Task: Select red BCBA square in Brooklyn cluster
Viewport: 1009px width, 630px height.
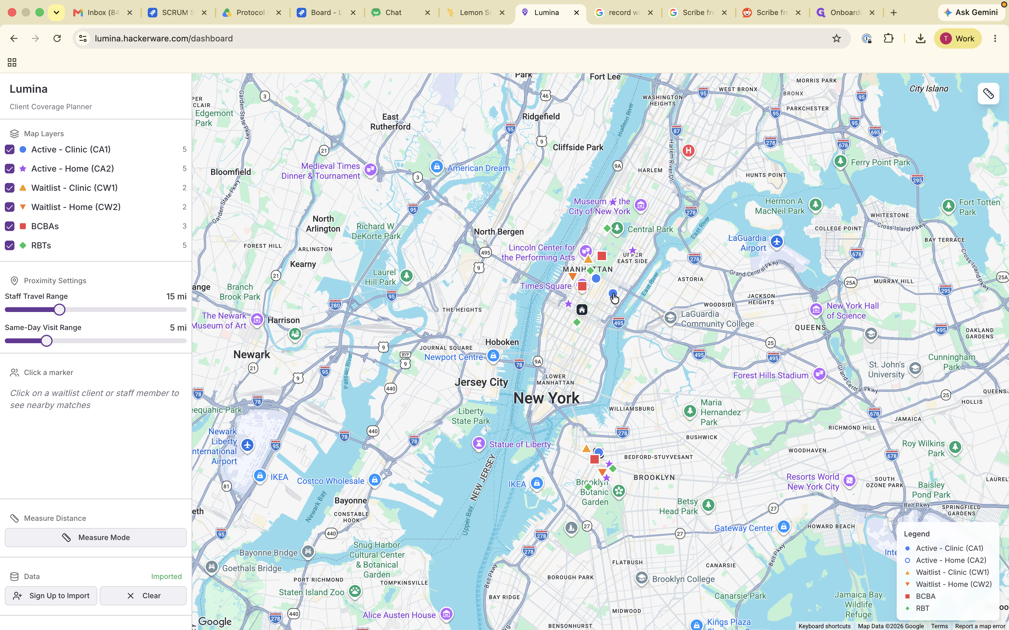Action: tap(595, 459)
